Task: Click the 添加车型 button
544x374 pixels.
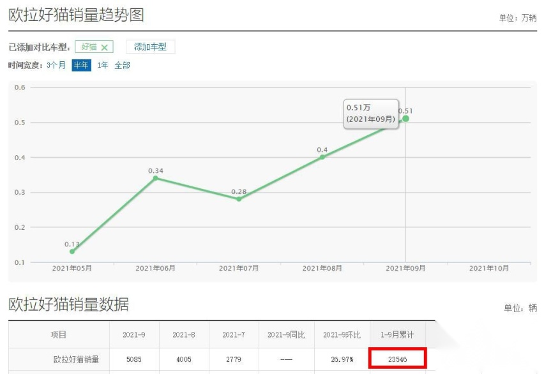Action: (150, 47)
